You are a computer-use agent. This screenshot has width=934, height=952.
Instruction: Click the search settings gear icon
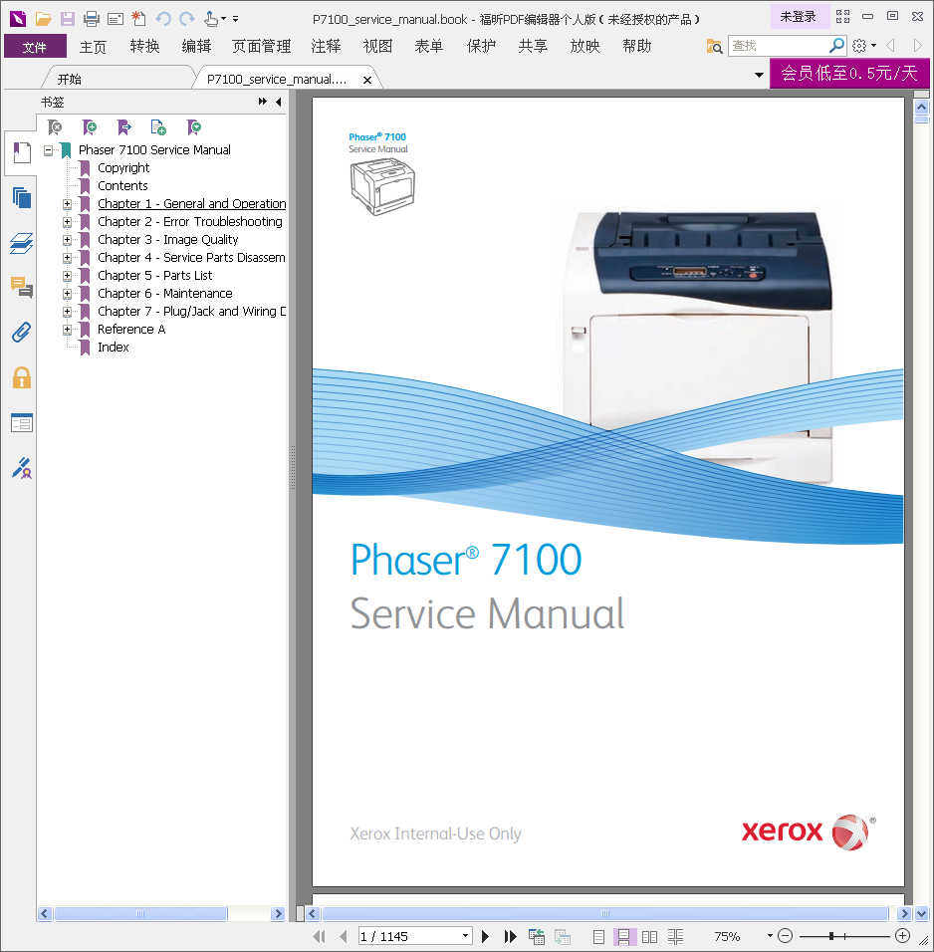tap(859, 46)
